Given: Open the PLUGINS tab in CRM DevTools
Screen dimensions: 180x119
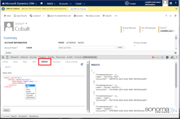Looking at the screenshot, I should click(x=56, y=62).
